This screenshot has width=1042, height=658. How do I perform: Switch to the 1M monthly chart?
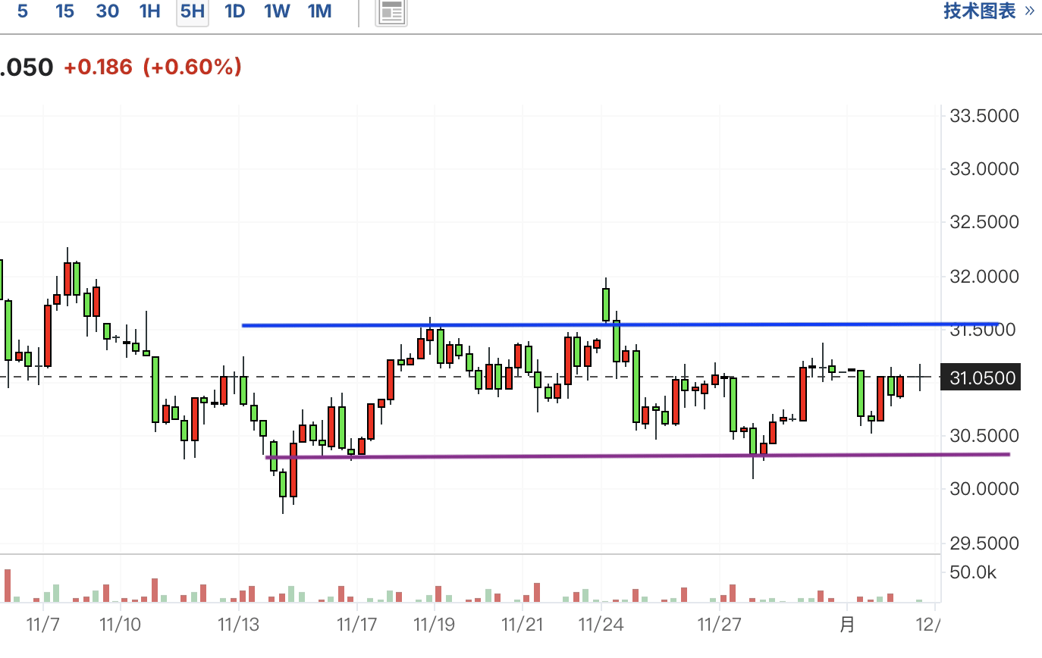pos(319,11)
